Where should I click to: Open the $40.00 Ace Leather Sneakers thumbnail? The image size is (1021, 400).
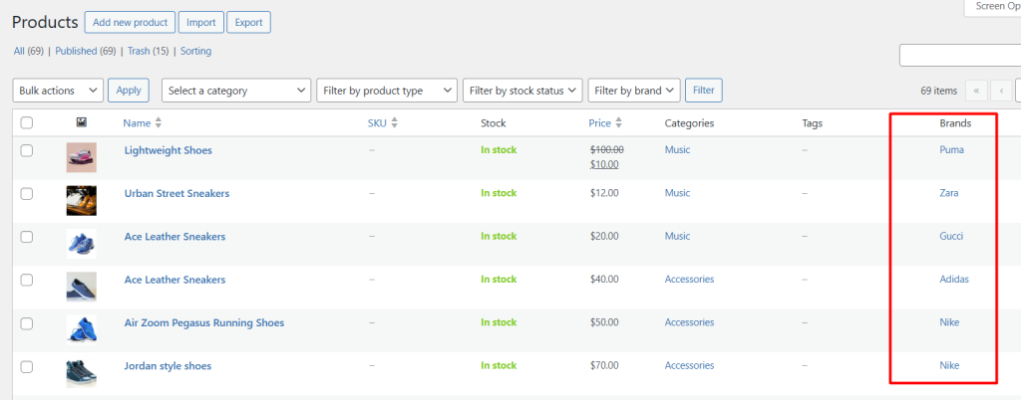pyautogui.click(x=82, y=287)
